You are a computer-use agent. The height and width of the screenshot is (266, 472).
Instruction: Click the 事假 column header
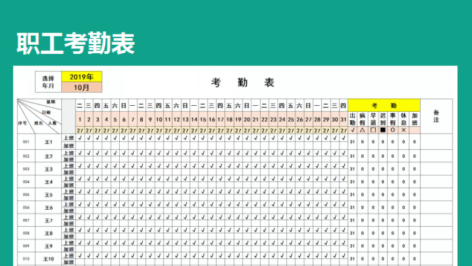(x=393, y=119)
